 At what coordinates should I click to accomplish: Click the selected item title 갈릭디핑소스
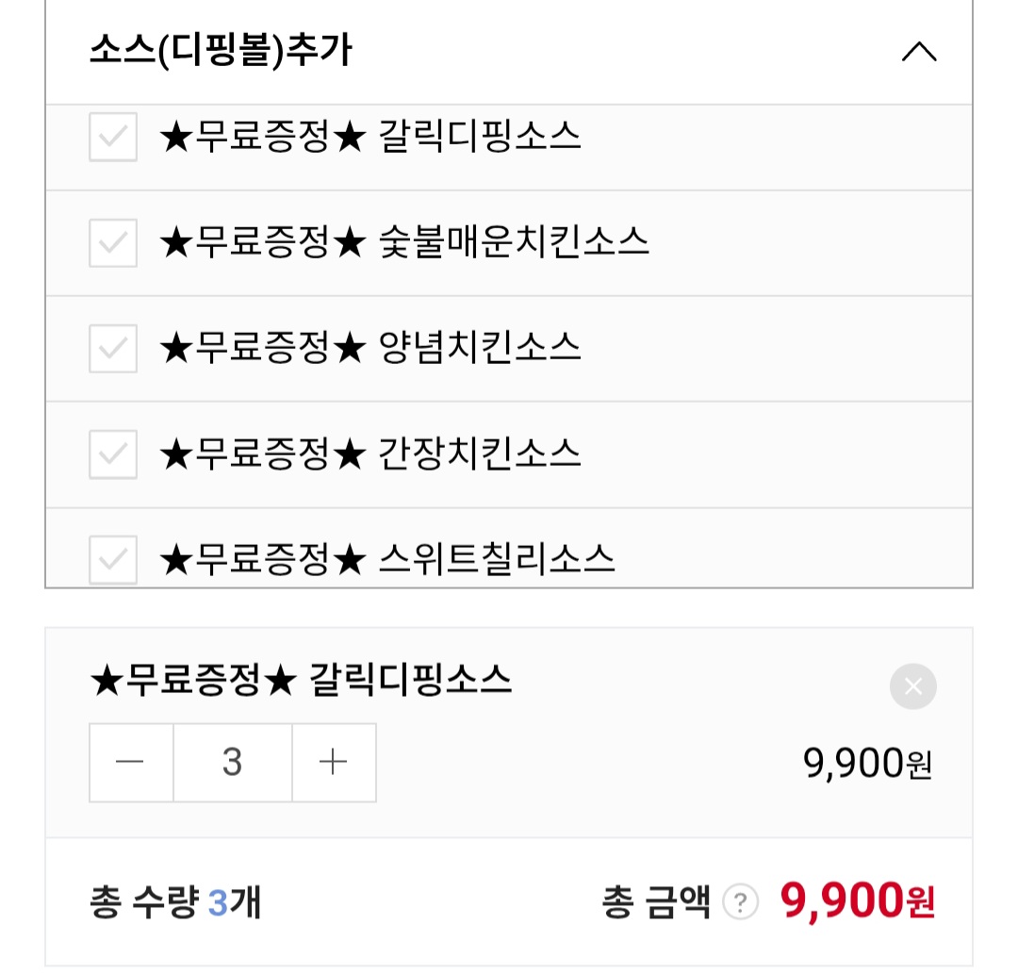point(301,681)
